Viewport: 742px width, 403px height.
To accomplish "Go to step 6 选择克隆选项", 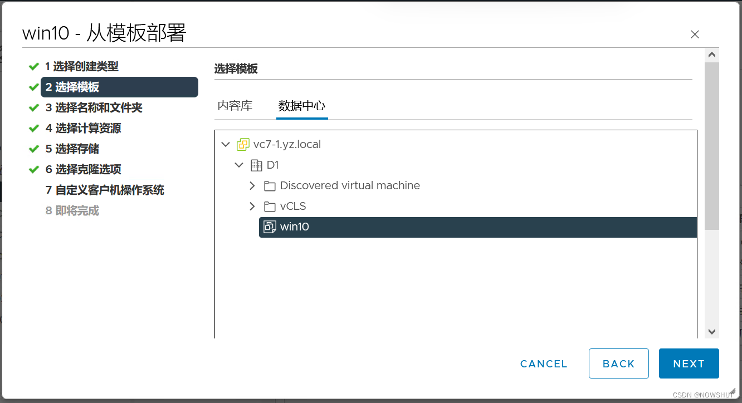I will click(x=83, y=170).
